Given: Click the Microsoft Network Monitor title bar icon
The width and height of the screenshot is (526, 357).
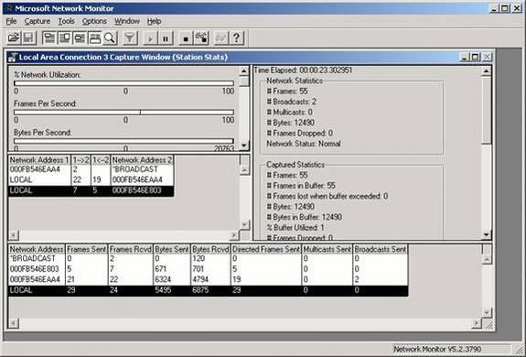Looking at the screenshot, I should [9, 8].
